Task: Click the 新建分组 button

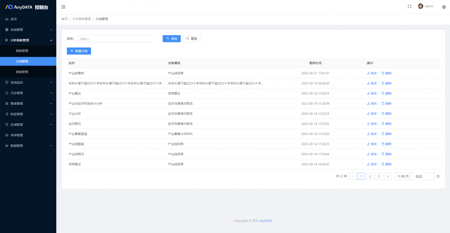Action: [x=79, y=51]
